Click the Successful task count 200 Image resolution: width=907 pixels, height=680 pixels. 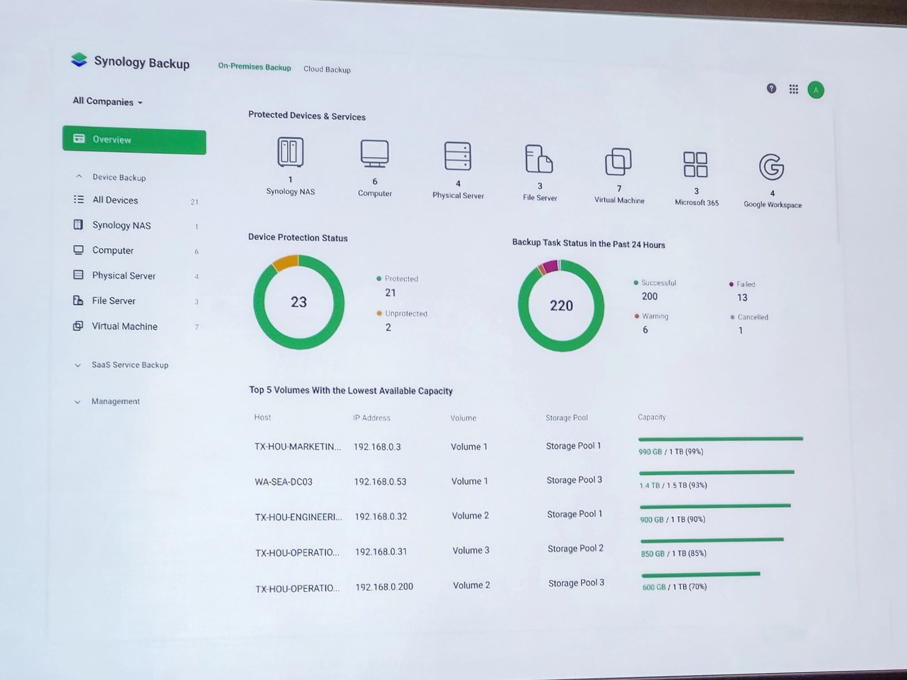(649, 296)
